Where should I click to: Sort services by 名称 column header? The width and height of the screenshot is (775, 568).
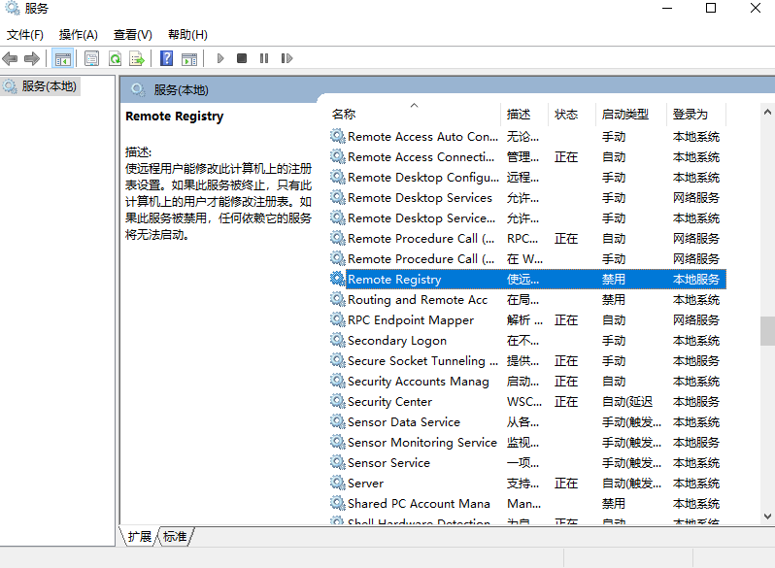pos(344,114)
